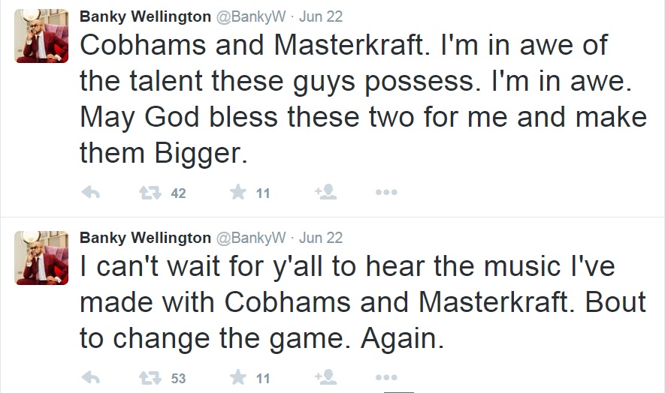Open @BankyW handle on second tweet
This screenshot has width=665, height=393.
[251, 238]
